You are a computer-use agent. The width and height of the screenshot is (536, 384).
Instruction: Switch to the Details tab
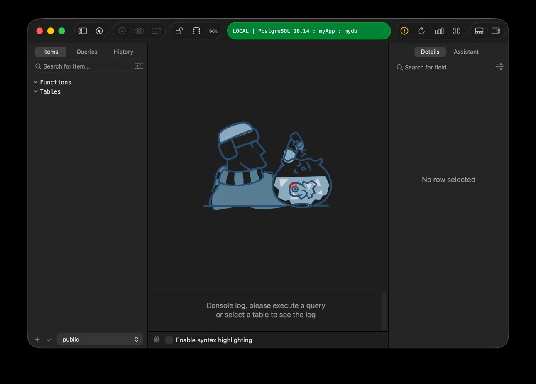[x=430, y=52]
